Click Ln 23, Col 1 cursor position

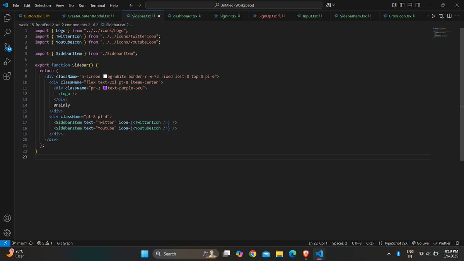point(318,243)
